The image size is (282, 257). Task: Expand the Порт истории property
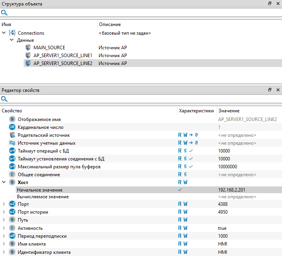[x=4, y=212]
